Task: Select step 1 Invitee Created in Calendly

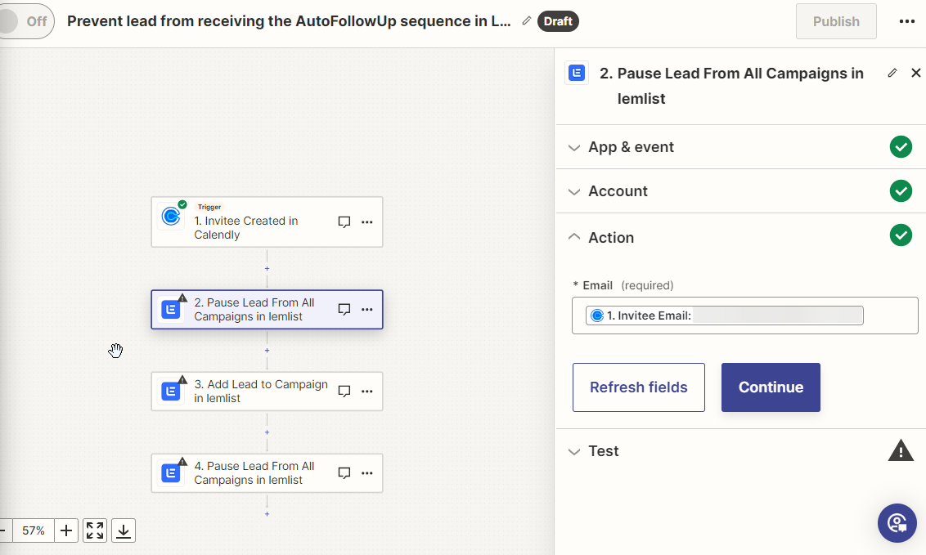Action: point(267,222)
